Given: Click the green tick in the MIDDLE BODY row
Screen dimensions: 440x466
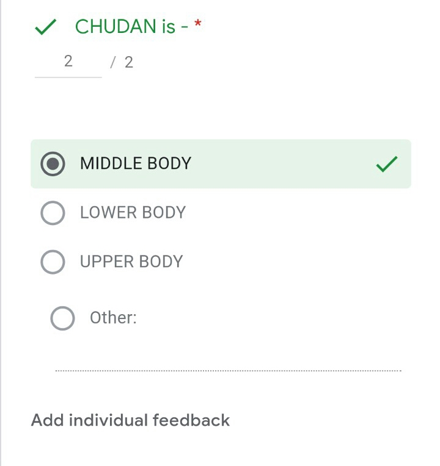Looking at the screenshot, I should pos(387,164).
